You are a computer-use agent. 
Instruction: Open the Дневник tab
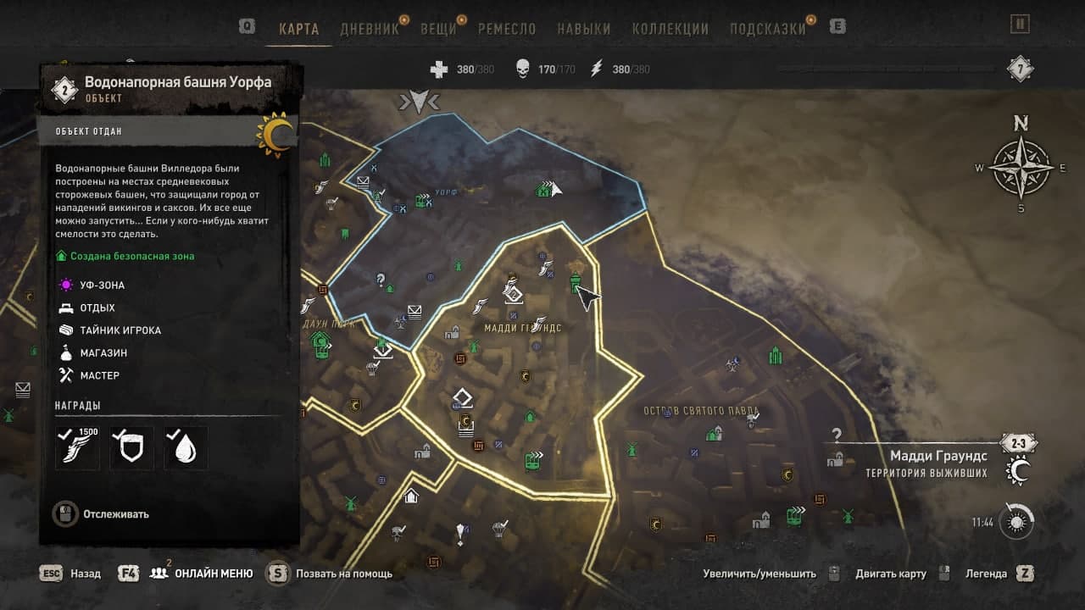point(369,29)
